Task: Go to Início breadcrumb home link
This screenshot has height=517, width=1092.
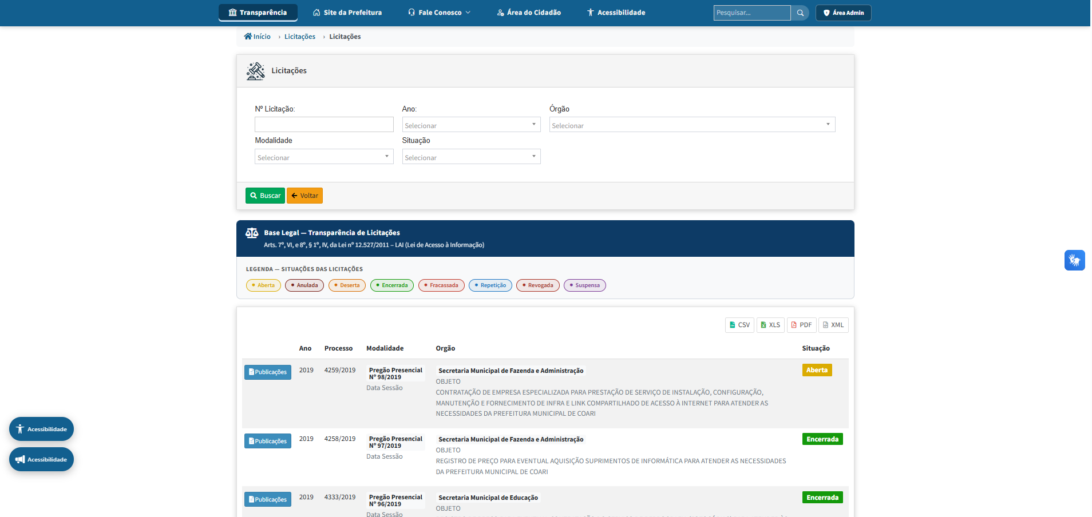Action: coord(258,37)
